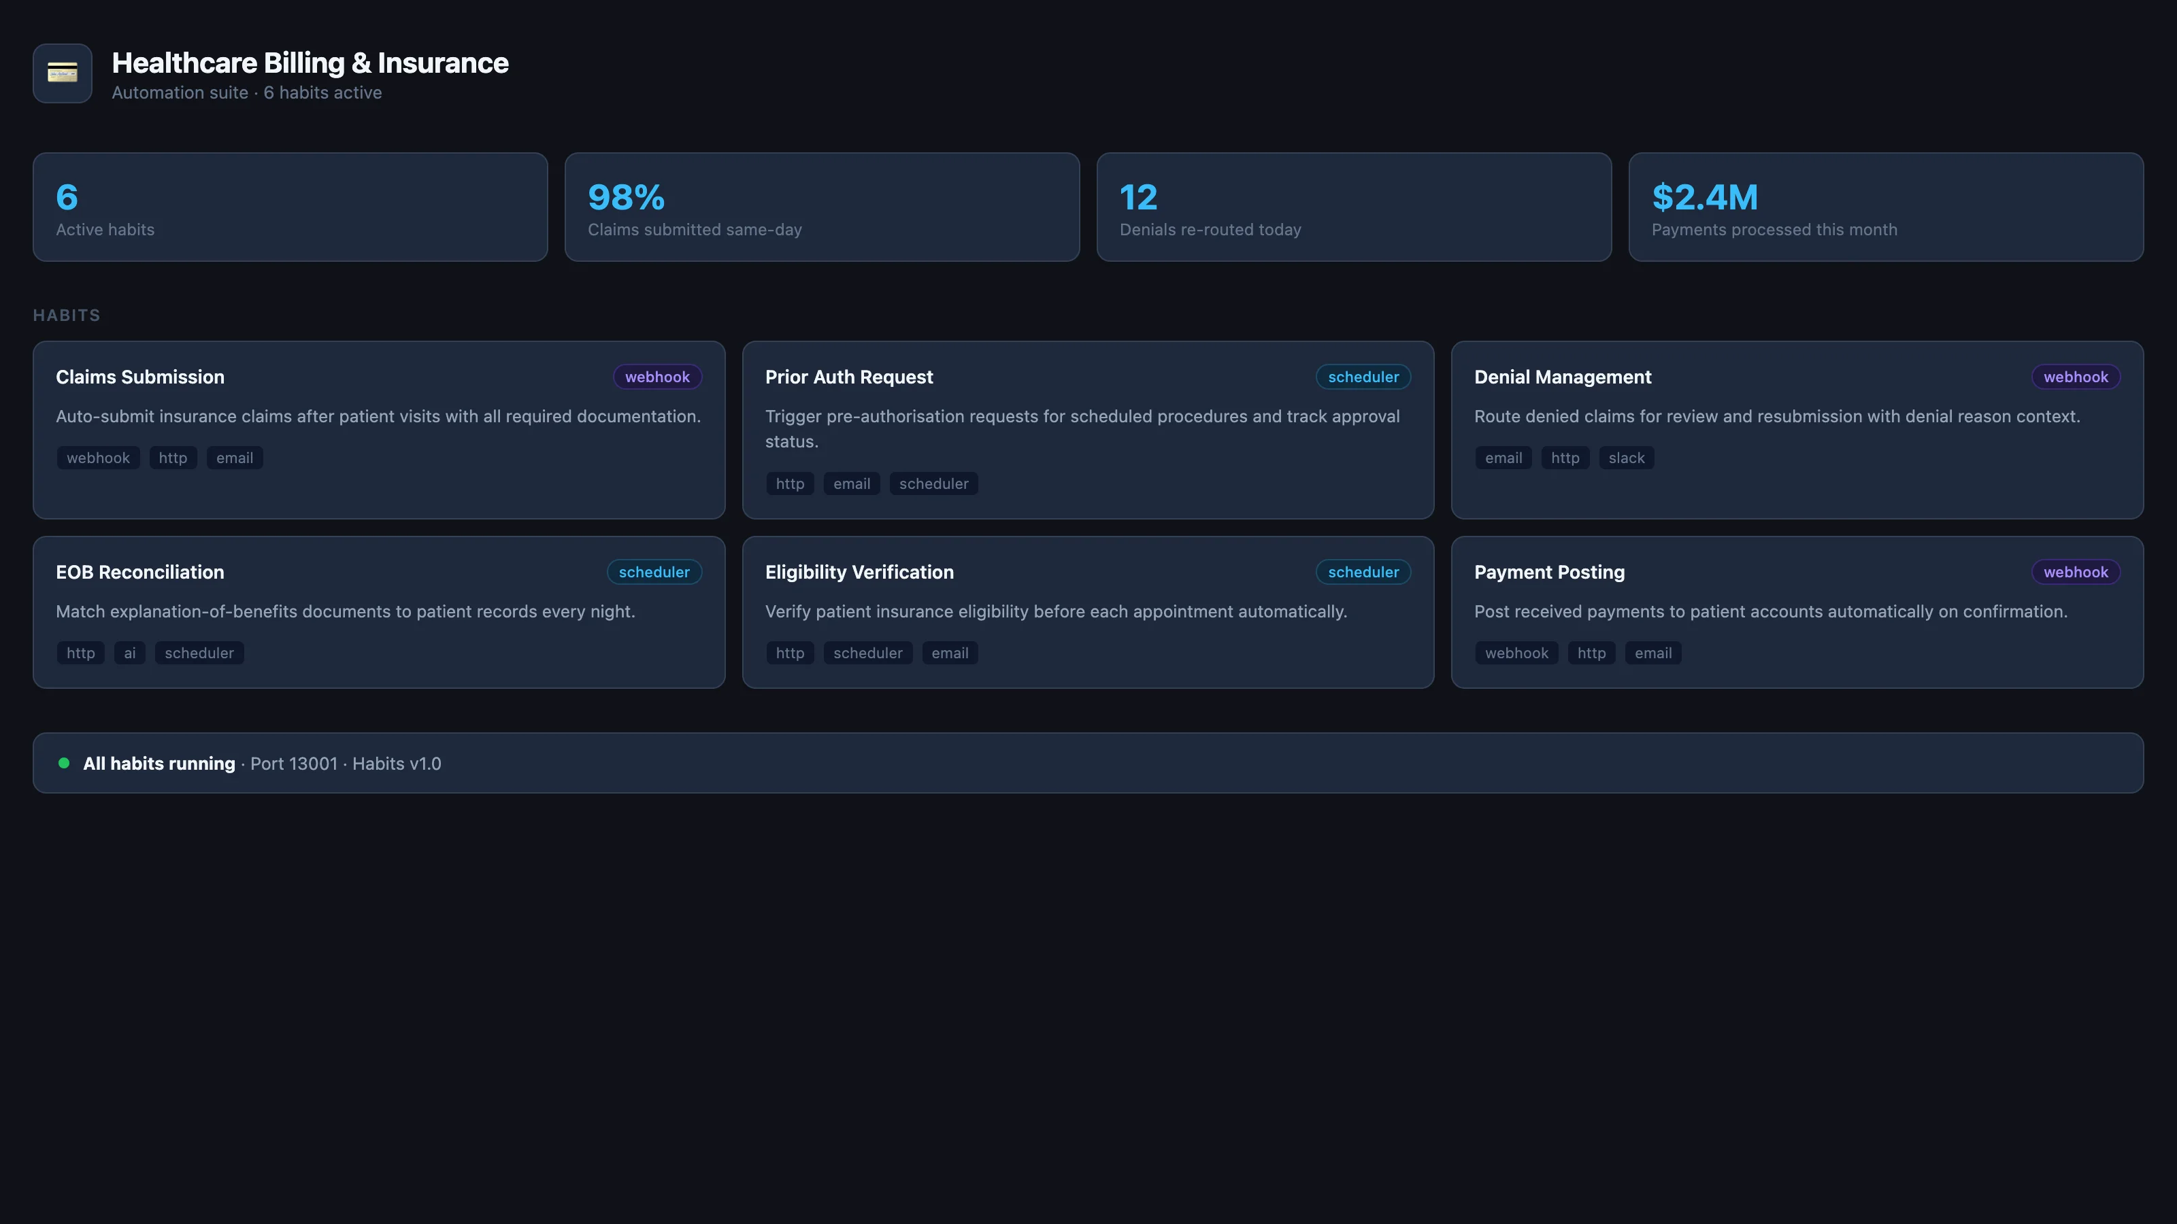This screenshot has height=1224, width=2177.
Task: Click the EOB Reconciliation description text
Action: [346, 611]
